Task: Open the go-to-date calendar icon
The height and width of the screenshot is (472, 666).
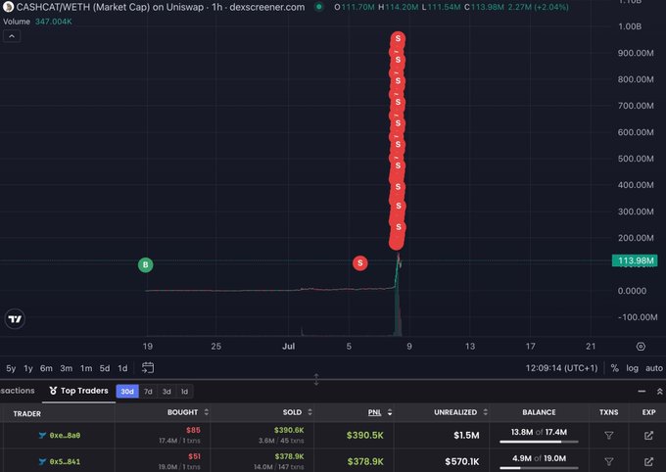Action: point(148,368)
